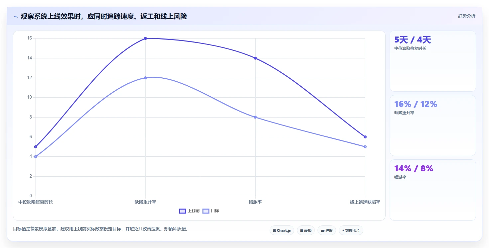The image size is (489, 248).
Task: Click the 中位缺陷修复时长 x-axis label
Action: point(36,202)
